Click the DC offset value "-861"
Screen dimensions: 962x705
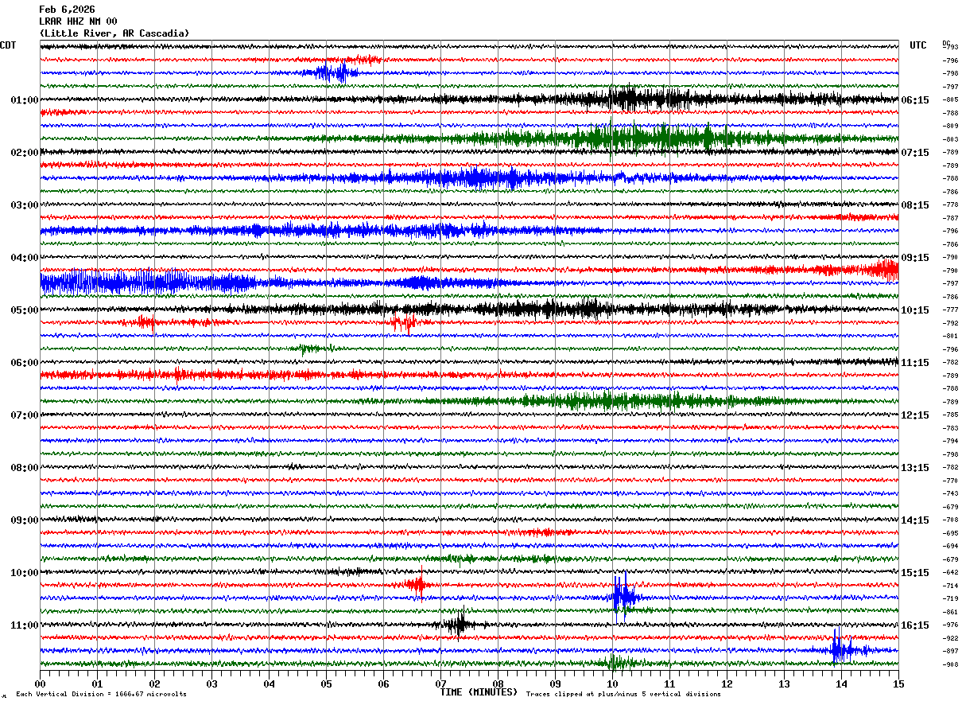950,612
